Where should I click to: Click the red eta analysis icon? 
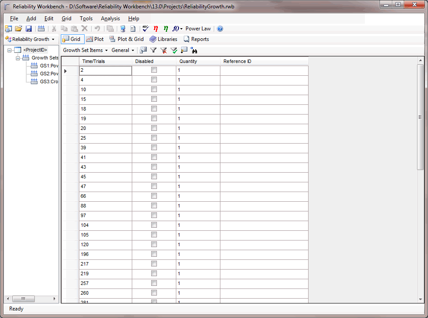pyautogui.click(x=156, y=29)
